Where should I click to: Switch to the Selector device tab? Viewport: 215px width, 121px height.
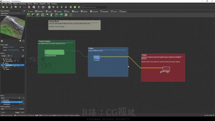[x=84, y=12]
